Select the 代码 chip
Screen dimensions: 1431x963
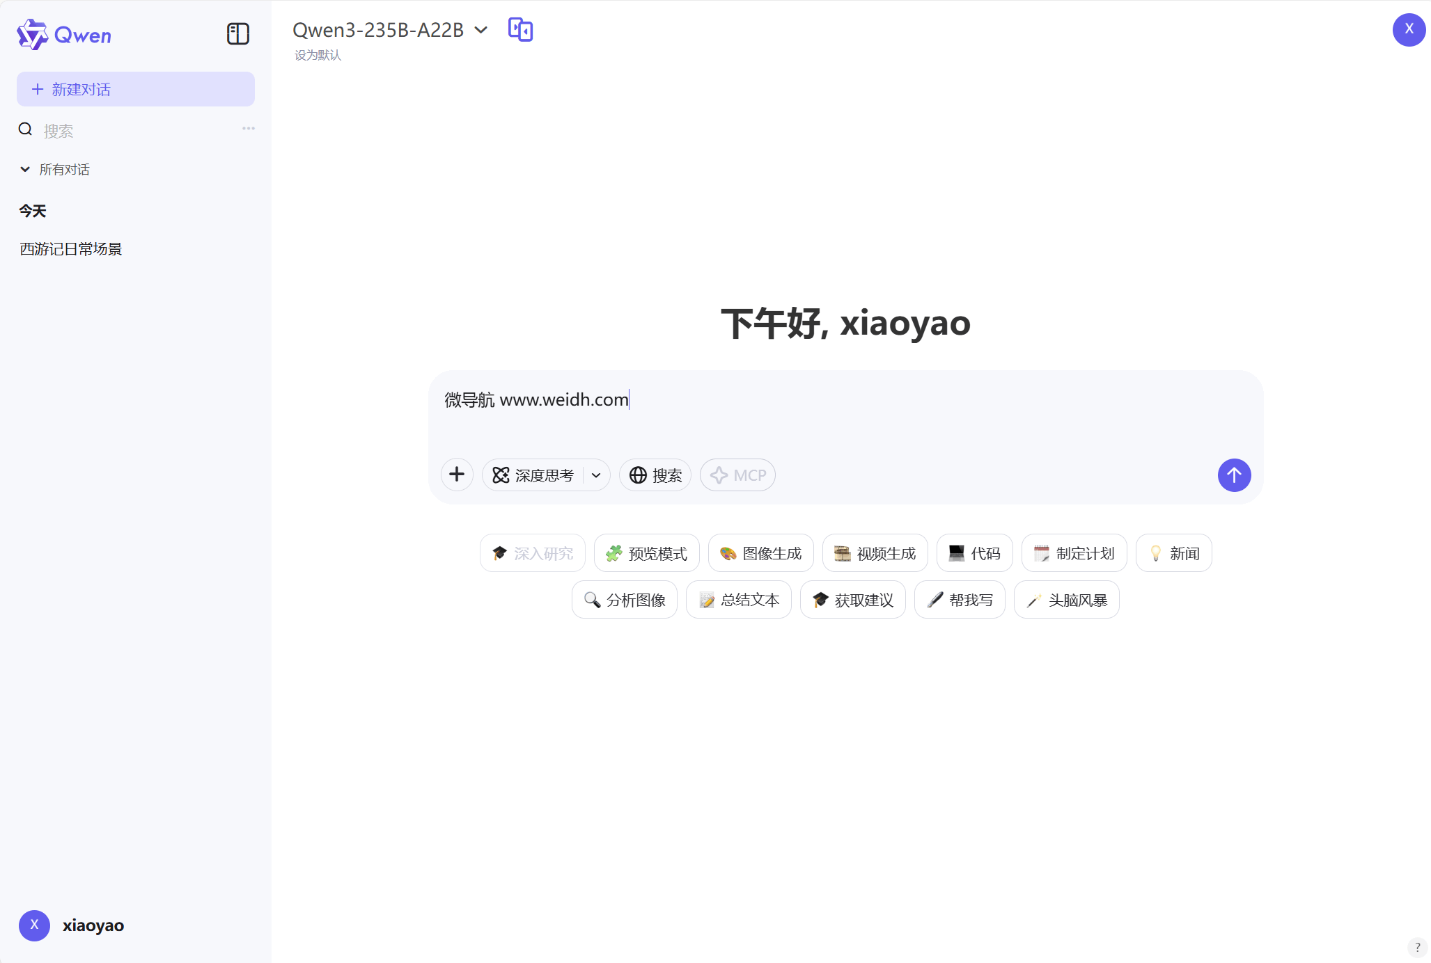tap(975, 553)
